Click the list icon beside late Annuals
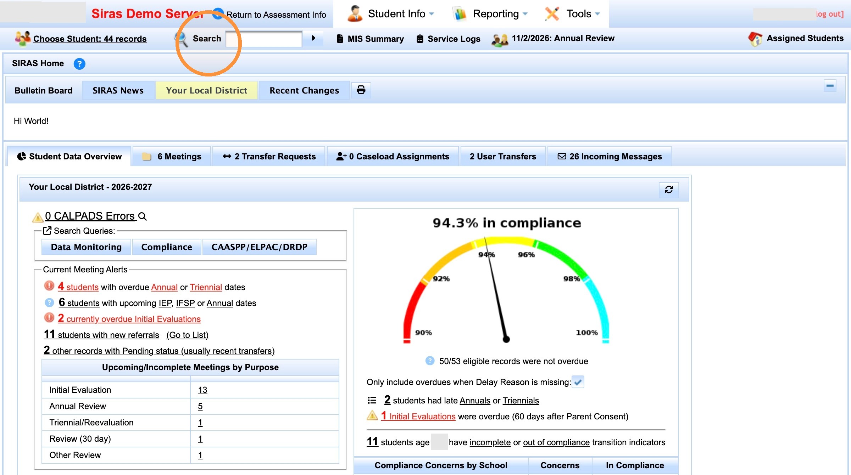The width and height of the screenshot is (851, 475). 372,401
